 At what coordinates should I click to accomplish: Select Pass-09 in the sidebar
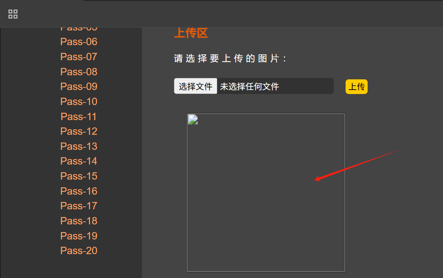click(x=79, y=87)
